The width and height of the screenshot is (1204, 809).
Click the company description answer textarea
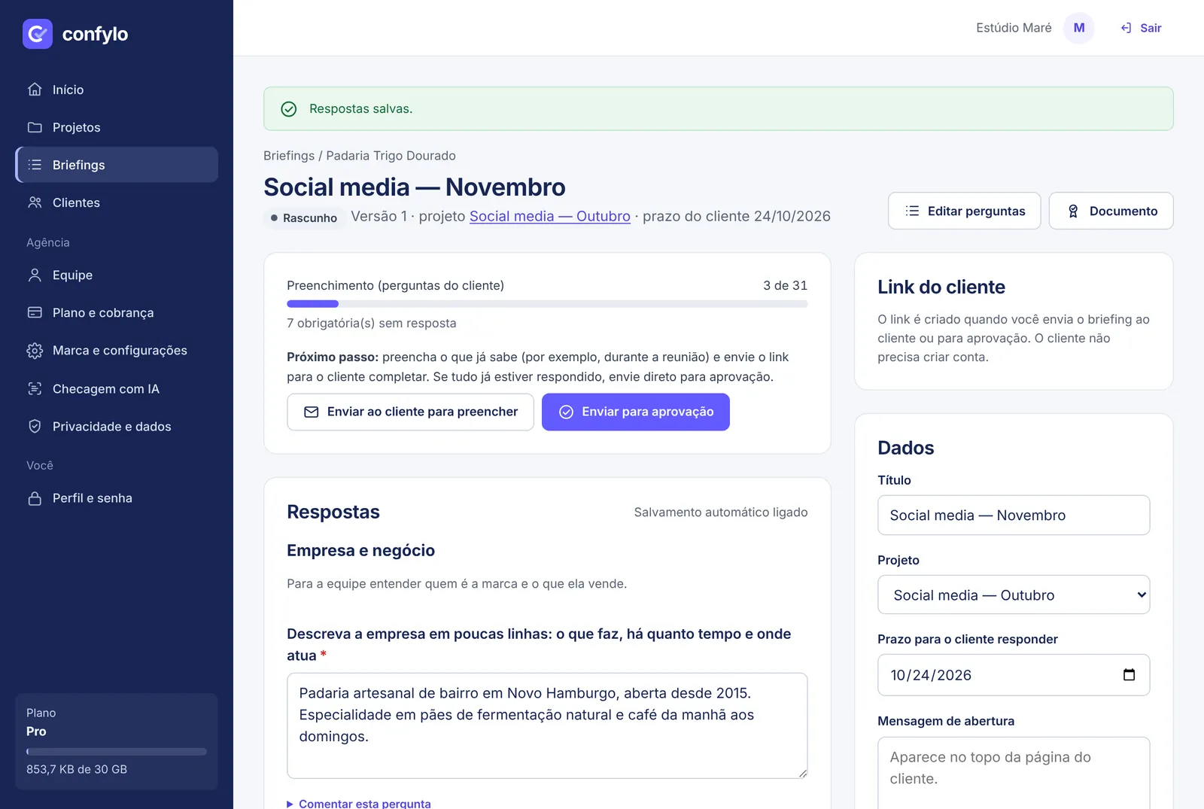click(547, 725)
